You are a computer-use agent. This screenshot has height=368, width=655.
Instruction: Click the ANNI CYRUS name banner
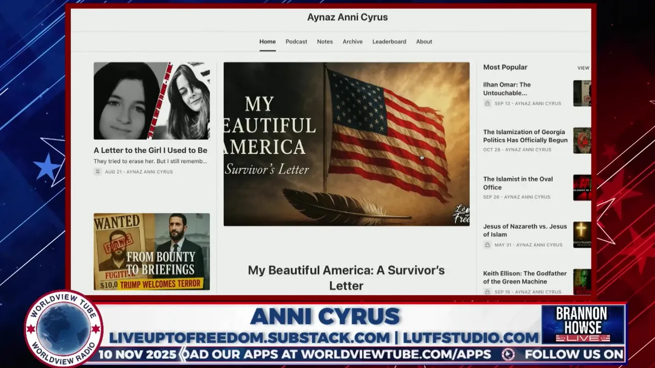click(x=324, y=317)
